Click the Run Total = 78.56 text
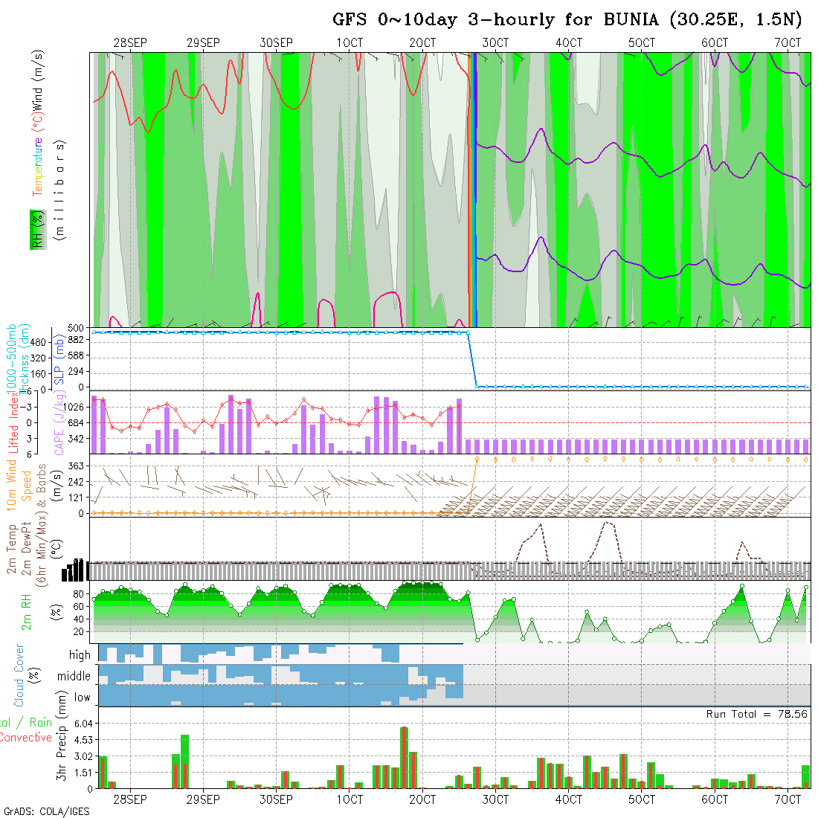 756,714
